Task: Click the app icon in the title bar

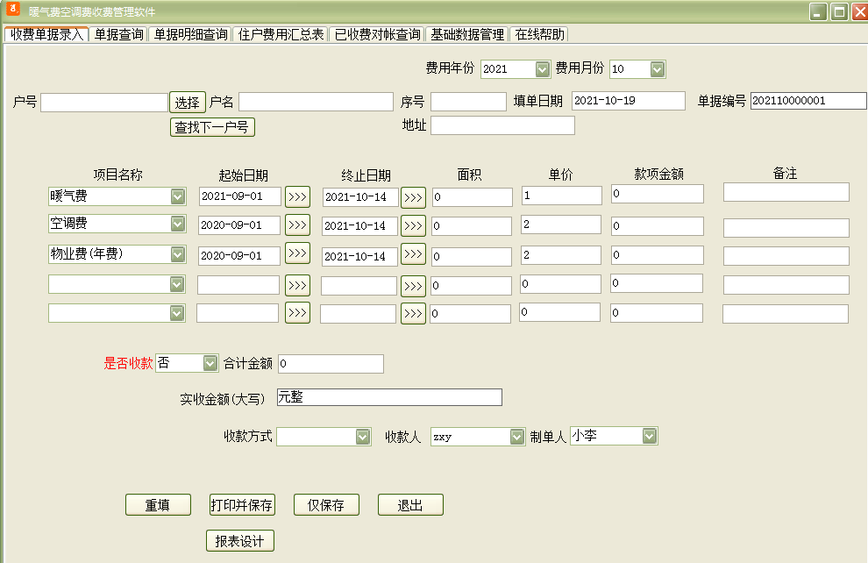Action: click(x=13, y=10)
